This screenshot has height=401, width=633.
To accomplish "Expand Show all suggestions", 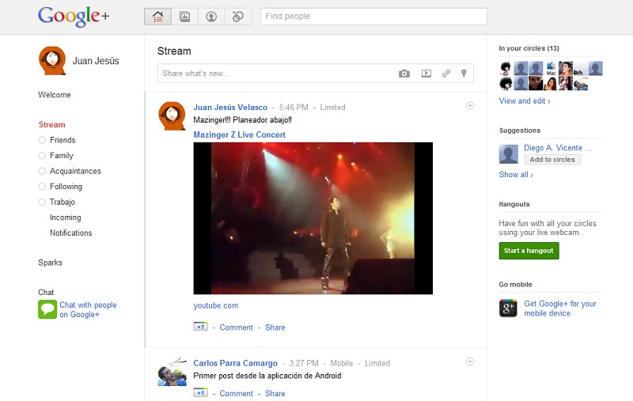I will click(x=516, y=175).
